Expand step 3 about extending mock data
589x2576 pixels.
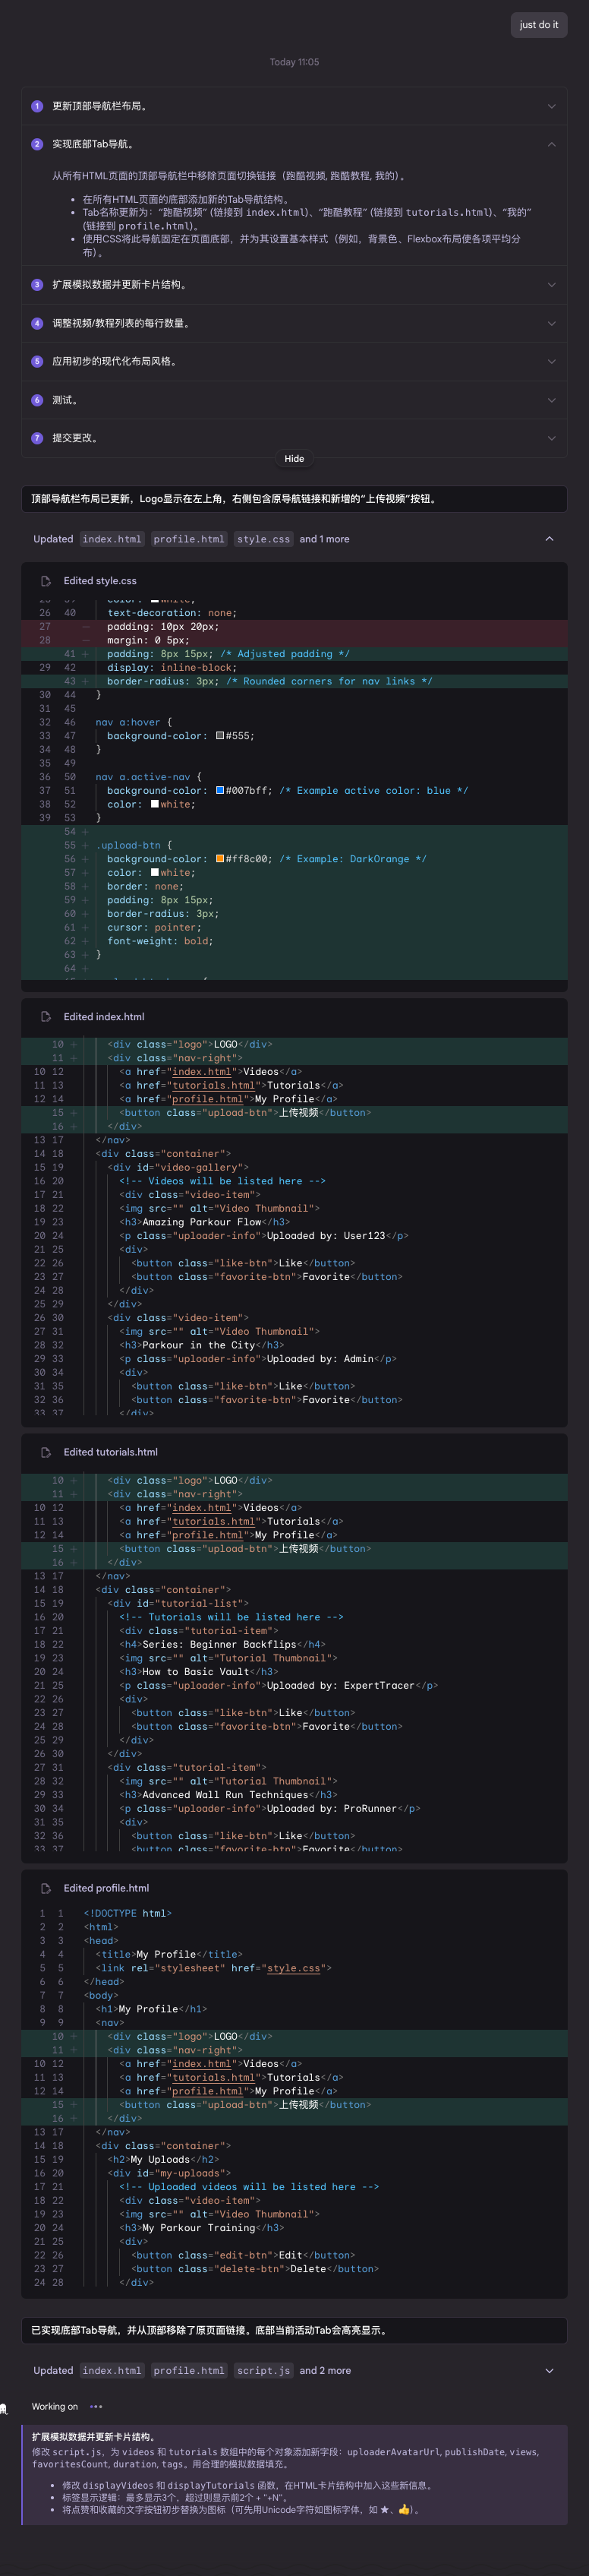pyautogui.click(x=551, y=285)
